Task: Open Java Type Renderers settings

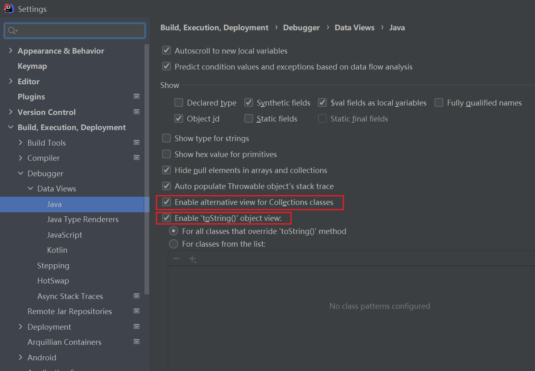Action: coord(83,219)
